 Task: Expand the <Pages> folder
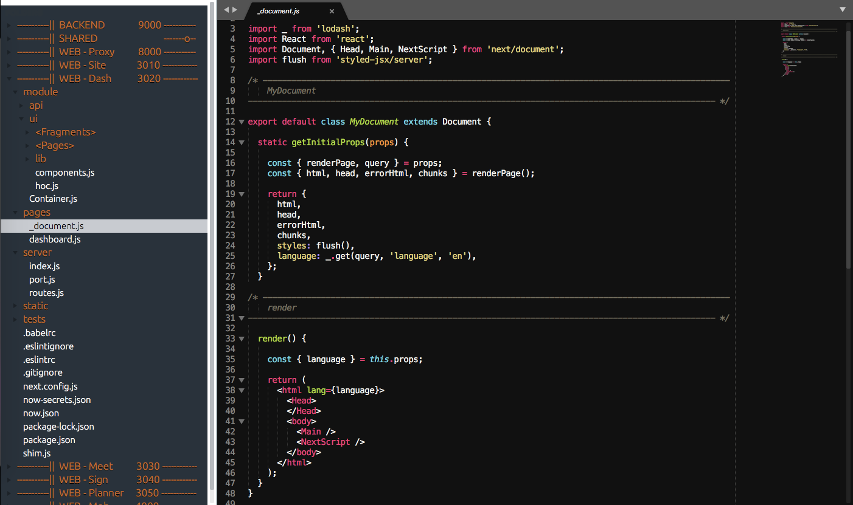pos(26,145)
